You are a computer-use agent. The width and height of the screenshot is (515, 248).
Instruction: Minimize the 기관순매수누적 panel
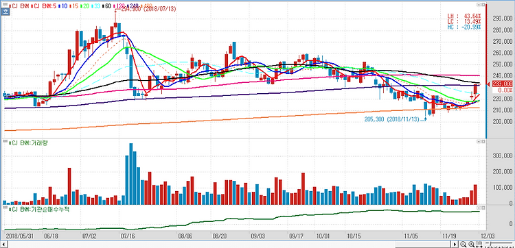(x=479, y=208)
